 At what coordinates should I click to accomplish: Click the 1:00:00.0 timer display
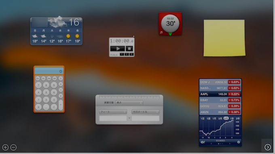[x=122, y=41]
